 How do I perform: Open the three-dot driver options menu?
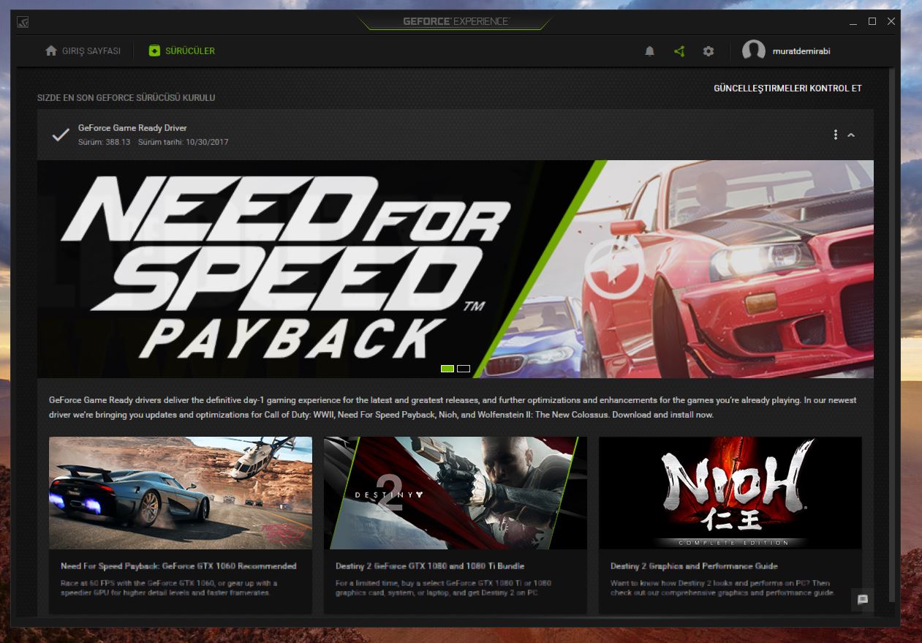click(x=835, y=135)
